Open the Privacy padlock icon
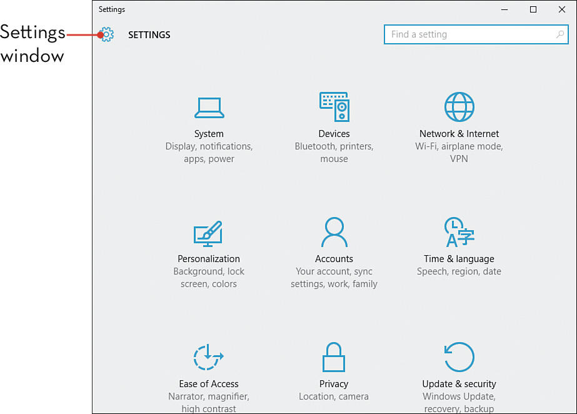The image size is (577, 414). (x=334, y=357)
